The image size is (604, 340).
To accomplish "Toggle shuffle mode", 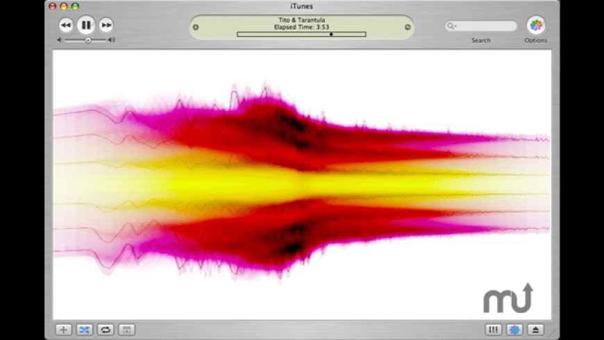I will [x=85, y=330].
